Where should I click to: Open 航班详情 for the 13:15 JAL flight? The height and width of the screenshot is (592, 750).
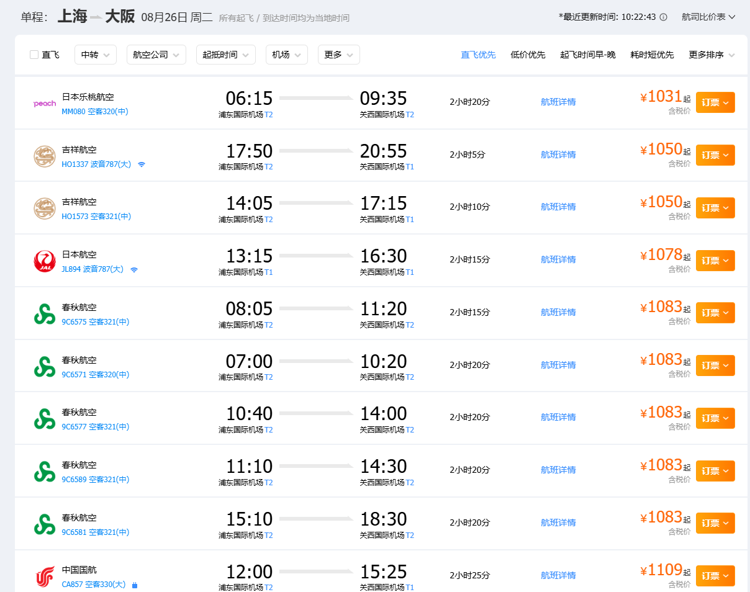tap(558, 259)
